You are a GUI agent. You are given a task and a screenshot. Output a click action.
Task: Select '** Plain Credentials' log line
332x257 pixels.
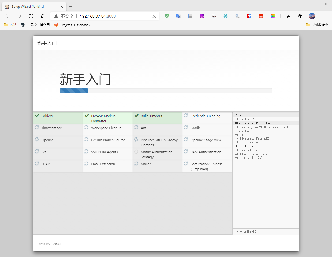click(x=251, y=154)
